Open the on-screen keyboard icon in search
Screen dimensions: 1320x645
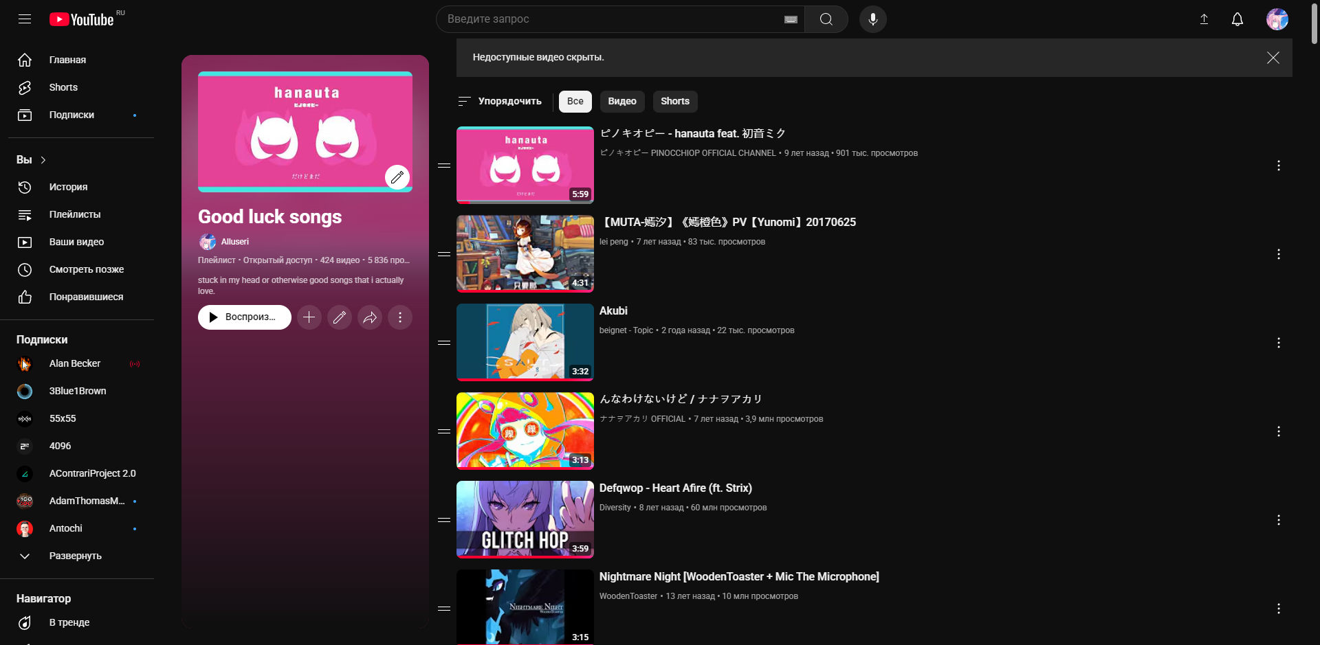(x=791, y=19)
